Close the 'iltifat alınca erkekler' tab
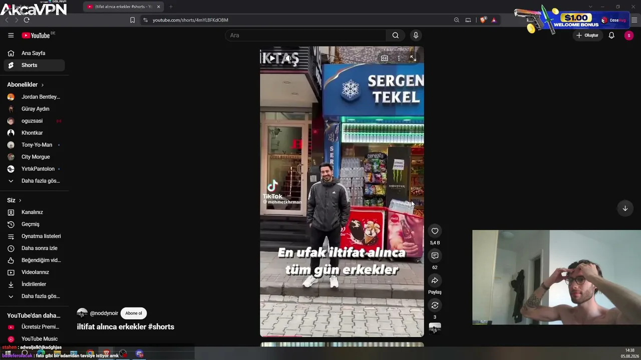The image size is (641, 360). coord(159,6)
